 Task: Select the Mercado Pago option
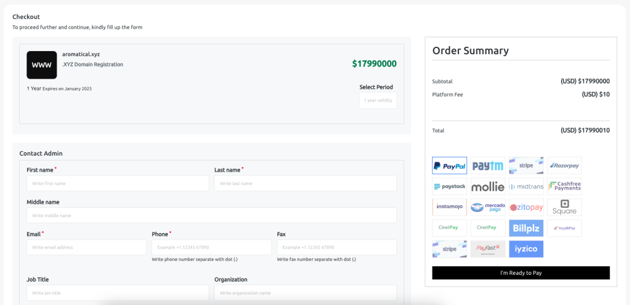pos(488,207)
